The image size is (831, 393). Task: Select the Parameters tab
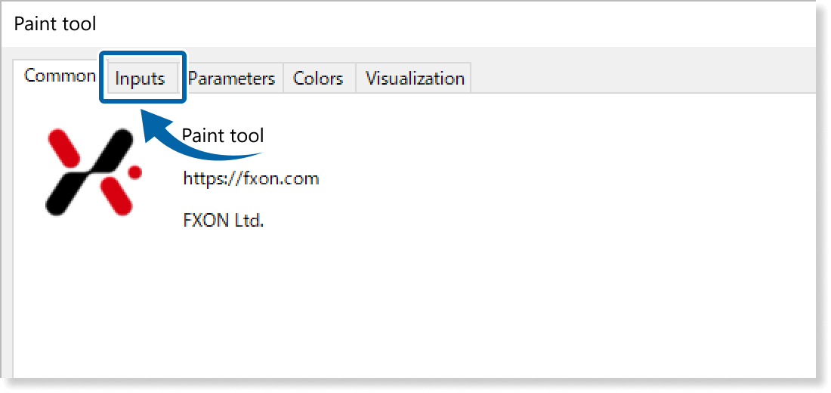[231, 79]
